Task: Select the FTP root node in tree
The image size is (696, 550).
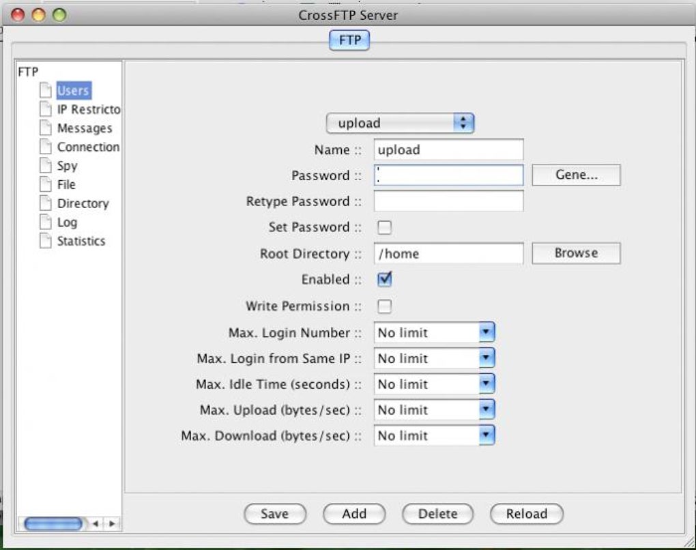Action: point(28,72)
